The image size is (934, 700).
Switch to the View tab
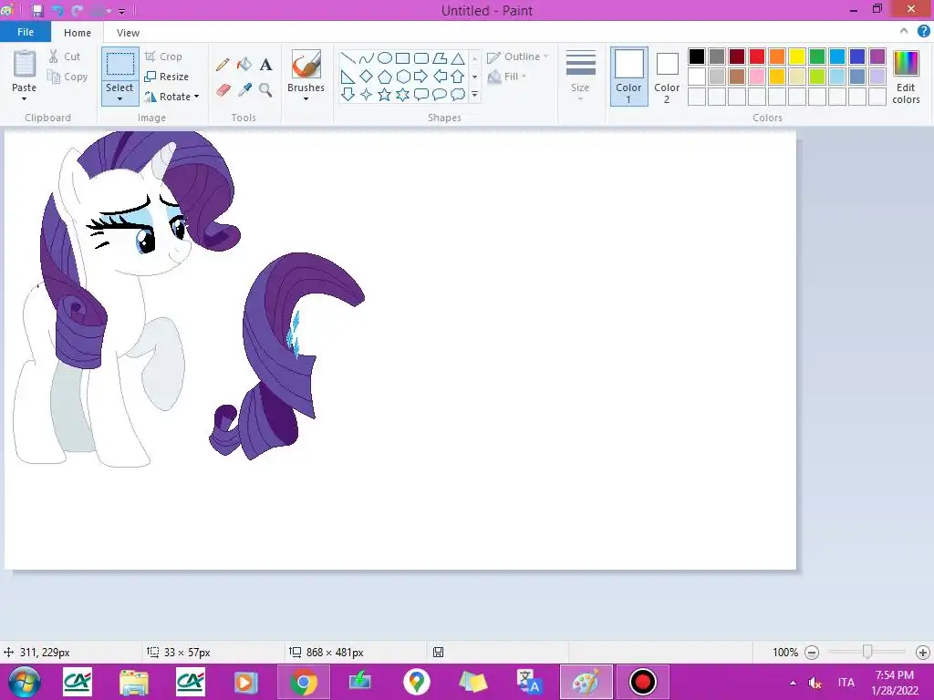(128, 33)
